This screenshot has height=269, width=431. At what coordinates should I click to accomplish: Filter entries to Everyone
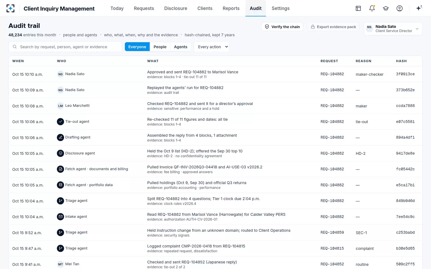tap(137, 47)
